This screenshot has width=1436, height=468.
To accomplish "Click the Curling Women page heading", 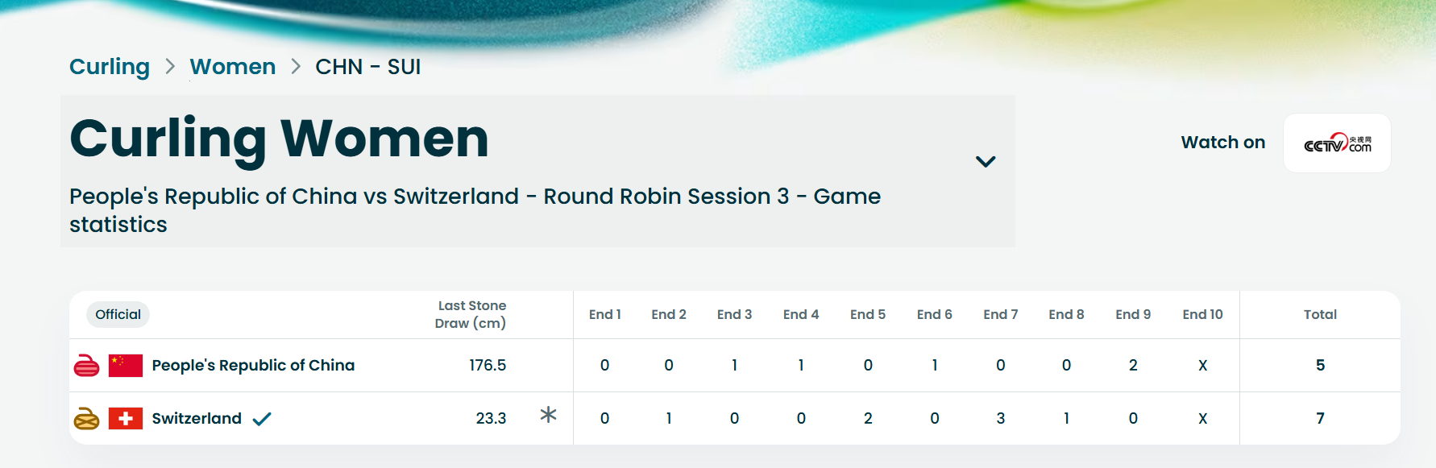I will tap(279, 139).
